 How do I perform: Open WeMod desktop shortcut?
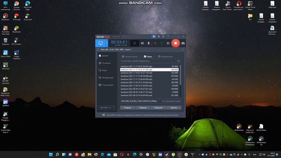point(5,103)
